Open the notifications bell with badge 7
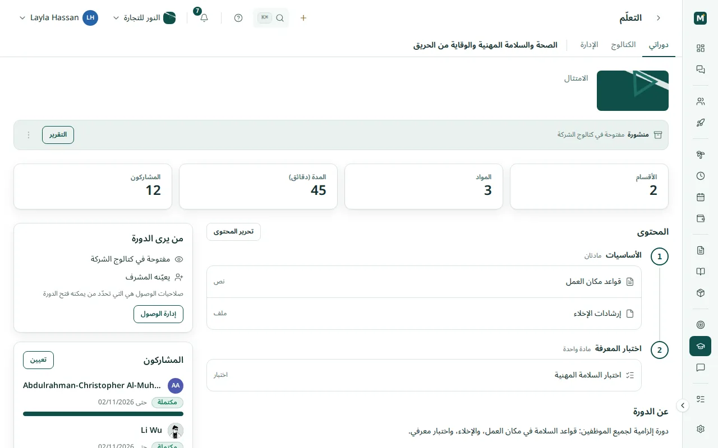This screenshot has height=448, width=718. tap(204, 18)
